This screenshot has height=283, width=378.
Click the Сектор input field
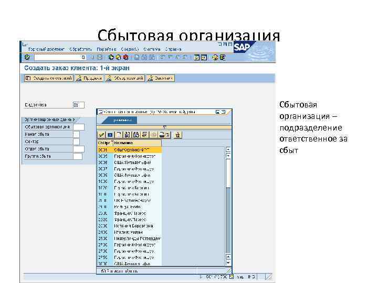click(76, 141)
